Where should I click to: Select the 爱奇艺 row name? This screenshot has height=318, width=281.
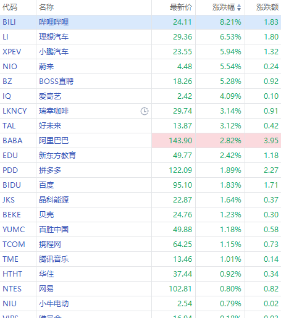50,96
